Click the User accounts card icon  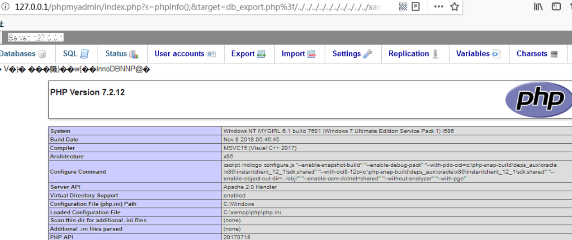click(211, 54)
